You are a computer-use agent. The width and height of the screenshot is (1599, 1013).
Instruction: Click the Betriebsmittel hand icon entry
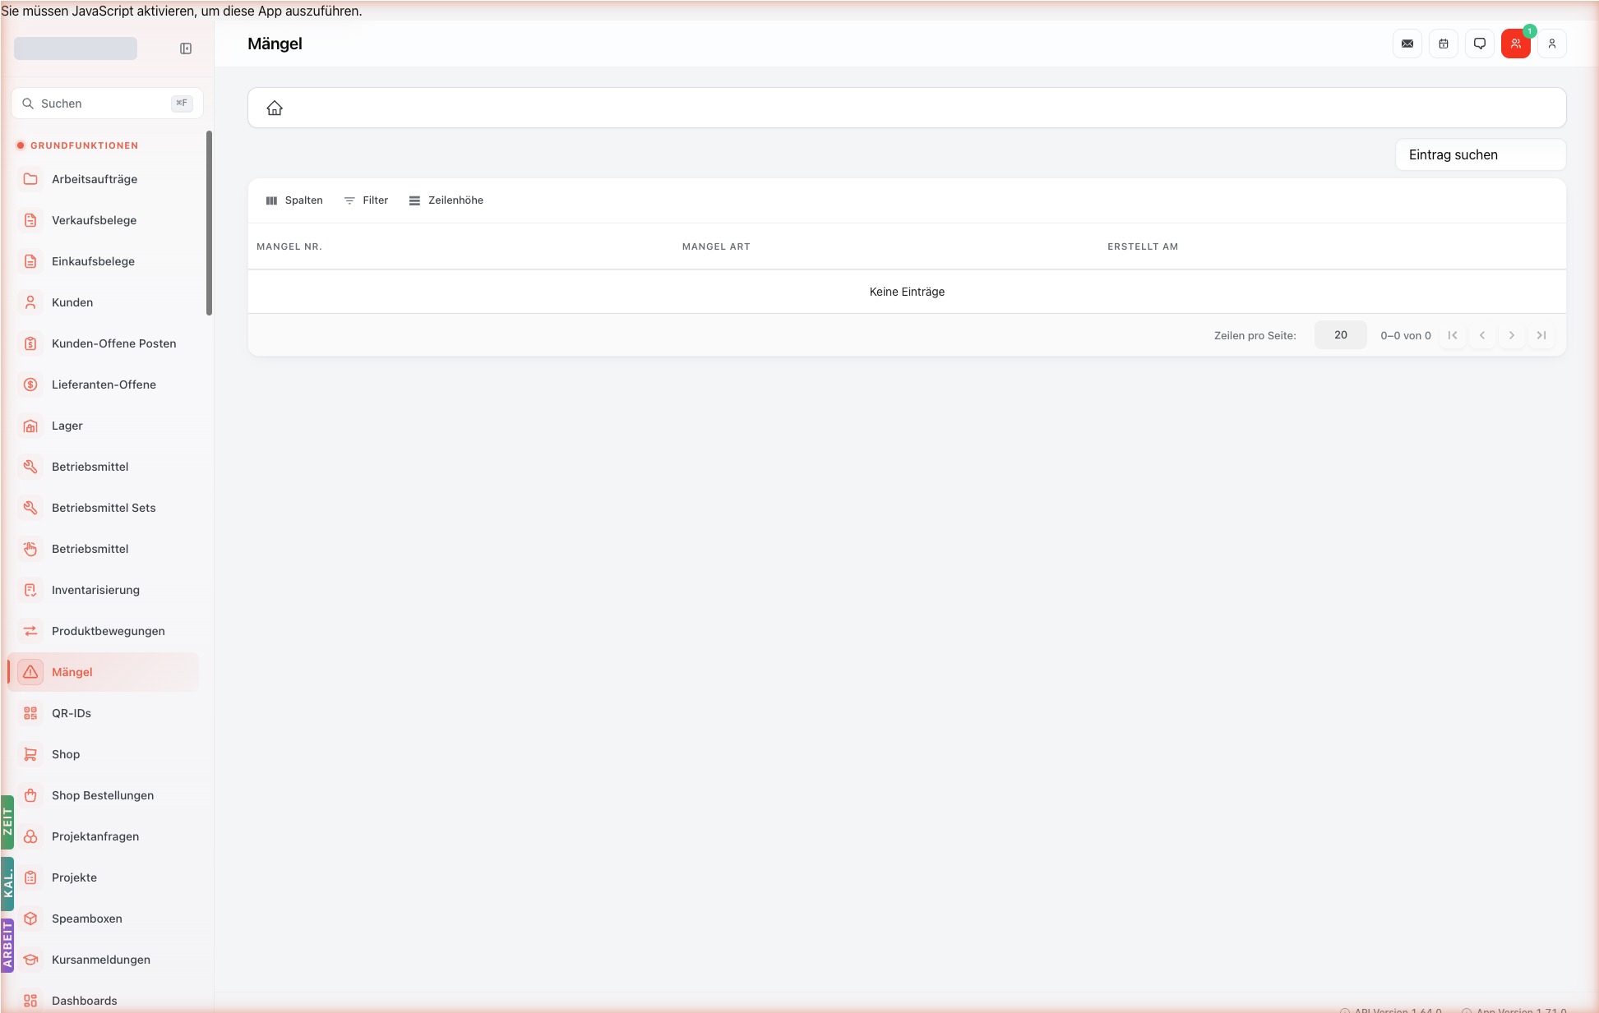coord(104,549)
